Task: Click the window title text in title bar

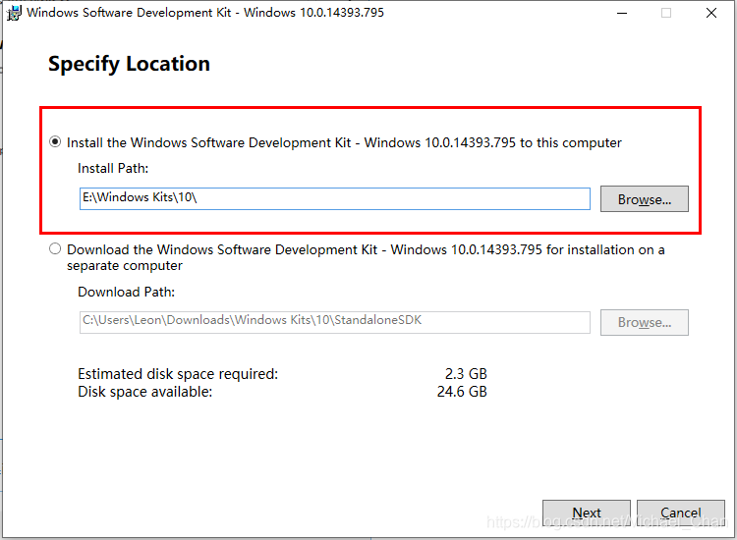Action: click(205, 12)
